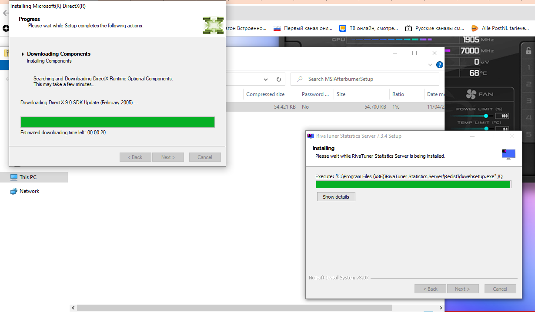Click Cancel in the RivaTuner setup
The width and height of the screenshot is (535, 312).
[500, 289]
